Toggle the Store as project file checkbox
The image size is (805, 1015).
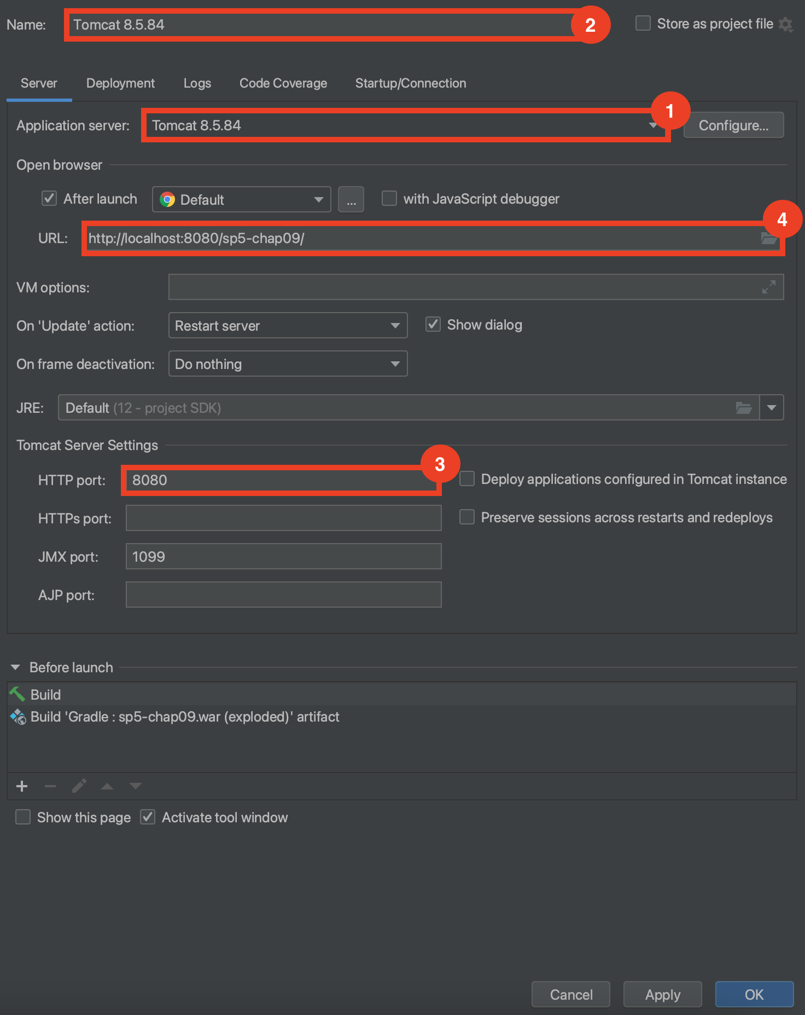[x=643, y=24]
